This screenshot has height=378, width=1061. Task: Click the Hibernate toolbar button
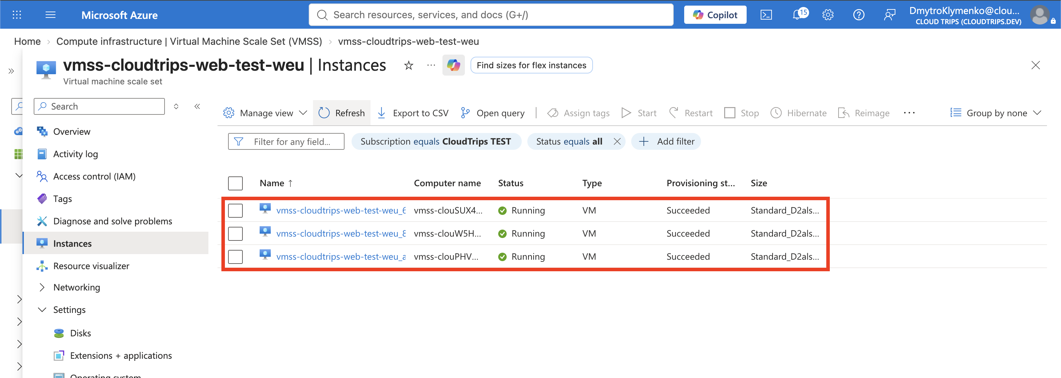798,113
